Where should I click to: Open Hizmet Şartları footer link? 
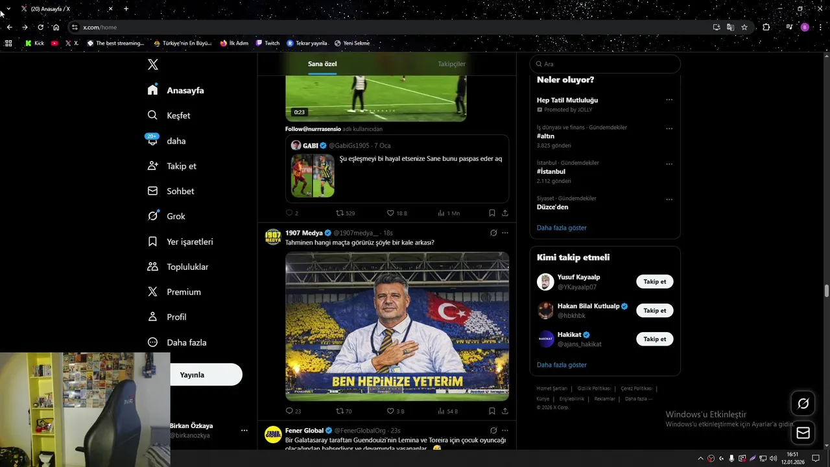(552, 389)
